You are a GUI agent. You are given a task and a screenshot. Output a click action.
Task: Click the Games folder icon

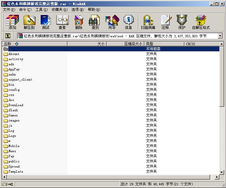pos(6,116)
